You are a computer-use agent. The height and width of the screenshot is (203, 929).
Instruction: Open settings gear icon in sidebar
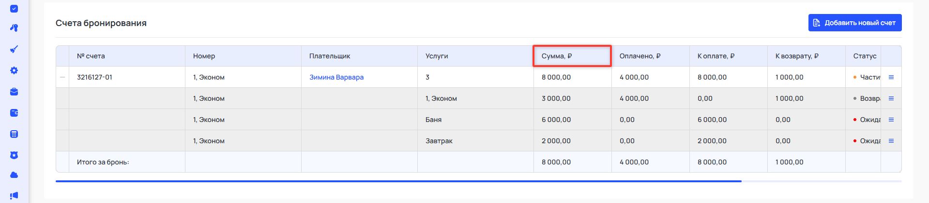[x=14, y=70]
